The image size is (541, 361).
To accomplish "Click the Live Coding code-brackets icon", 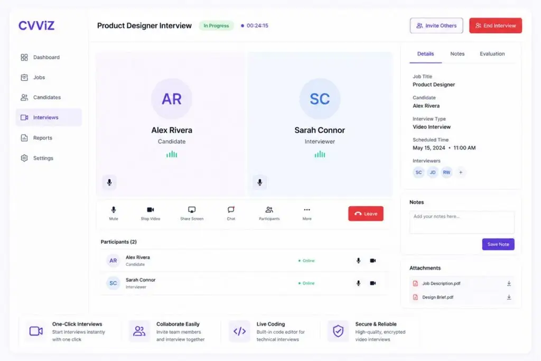I will [x=239, y=331].
